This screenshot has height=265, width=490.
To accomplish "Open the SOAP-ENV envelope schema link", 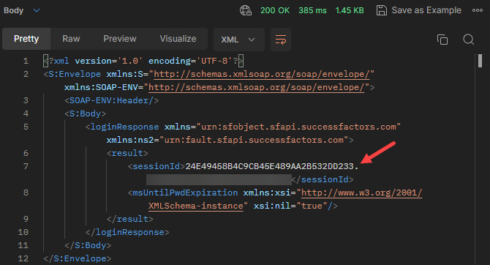I will click(x=256, y=87).
